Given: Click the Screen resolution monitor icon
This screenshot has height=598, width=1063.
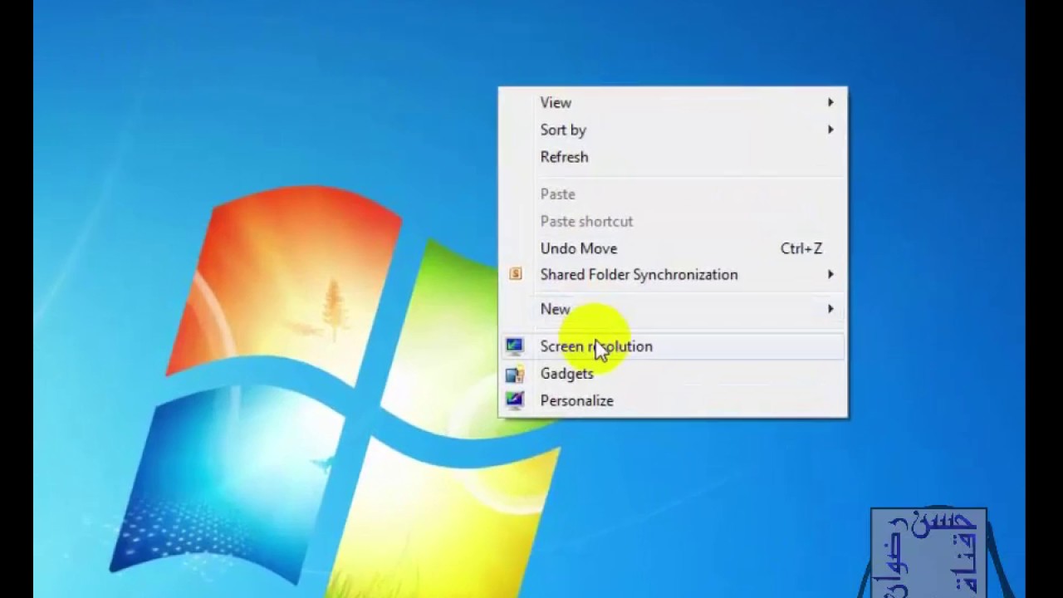Looking at the screenshot, I should (515, 346).
